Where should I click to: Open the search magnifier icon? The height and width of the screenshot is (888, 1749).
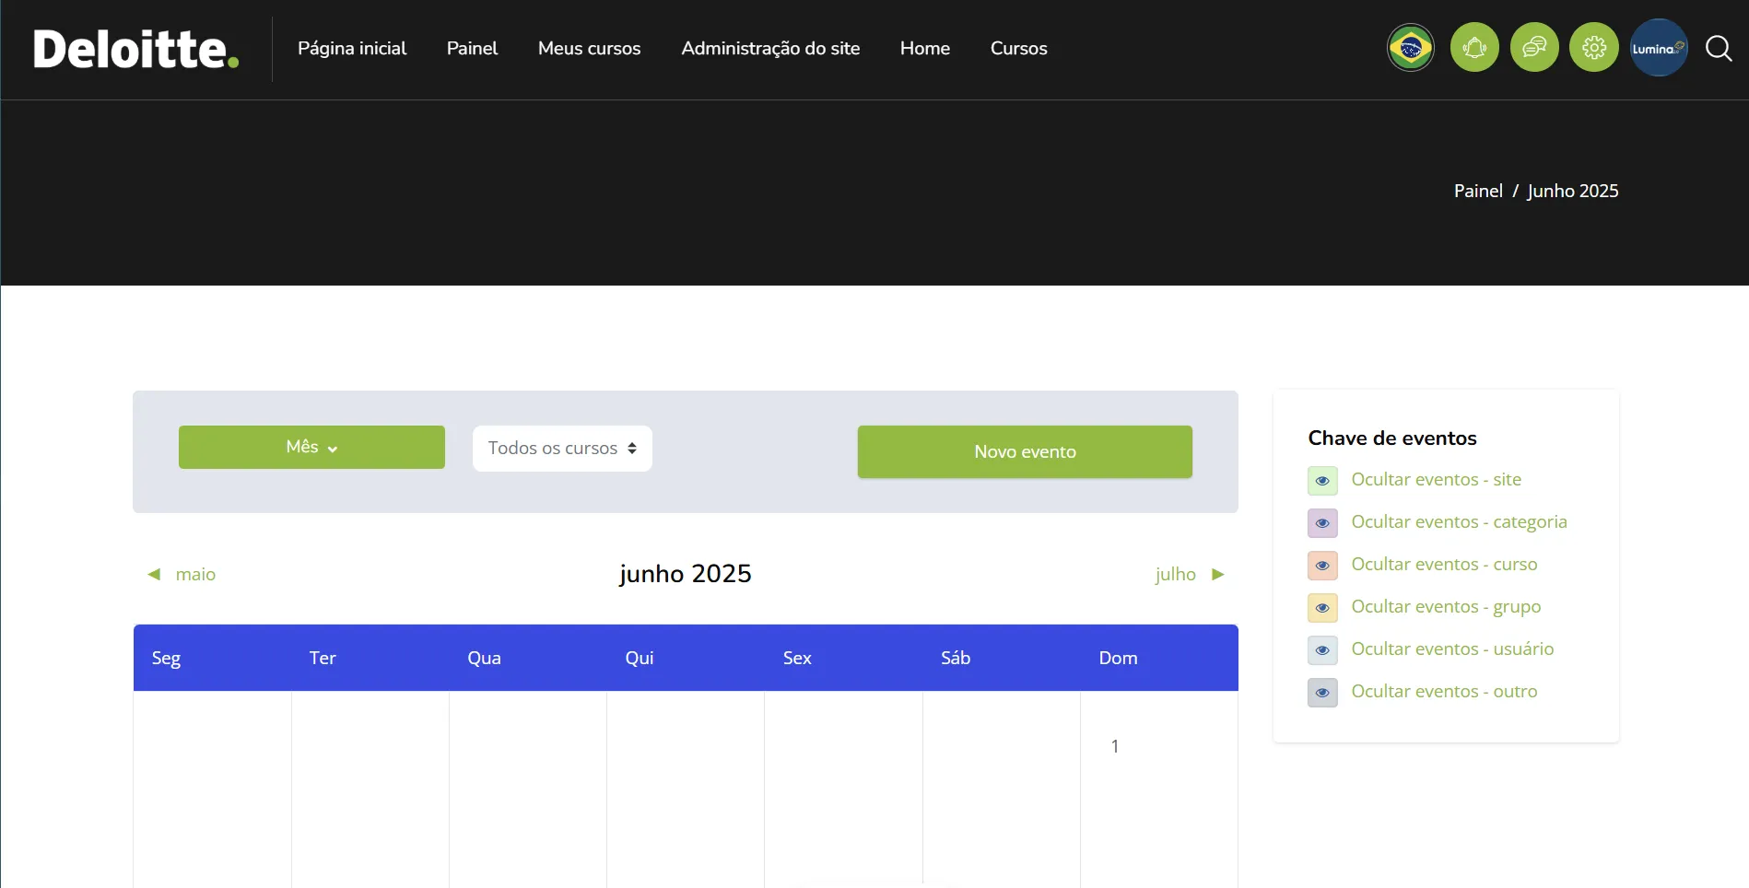click(1719, 49)
